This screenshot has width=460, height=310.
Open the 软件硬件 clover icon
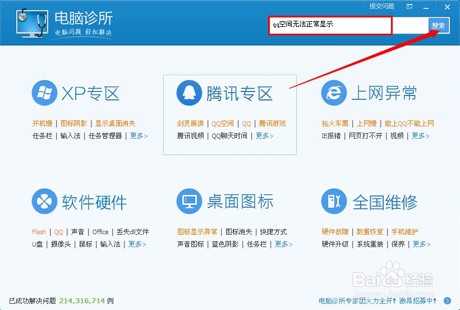coord(44,201)
